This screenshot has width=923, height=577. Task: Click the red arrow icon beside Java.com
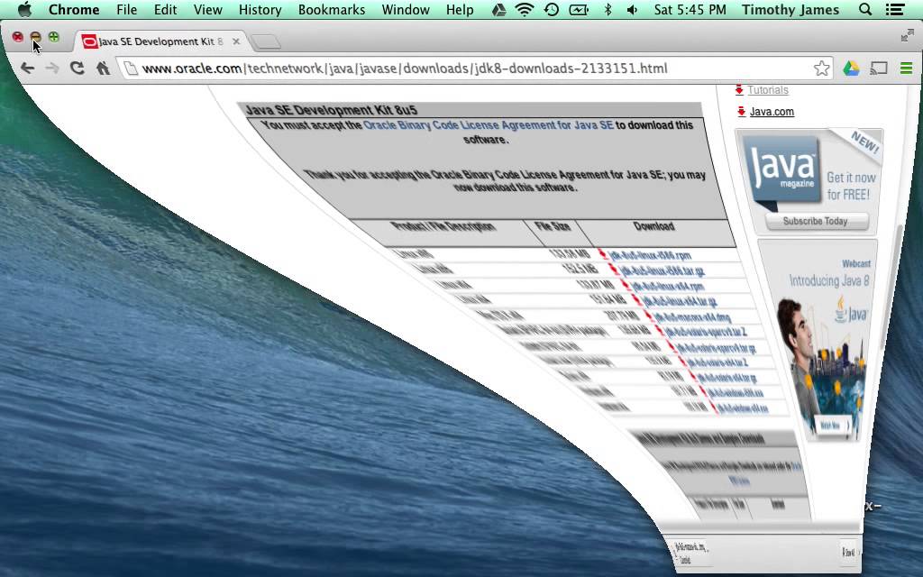pyautogui.click(x=741, y=111)
